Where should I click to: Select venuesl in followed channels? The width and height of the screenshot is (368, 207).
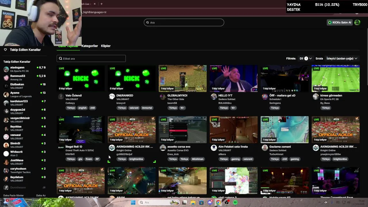click(x=24, y=137)
